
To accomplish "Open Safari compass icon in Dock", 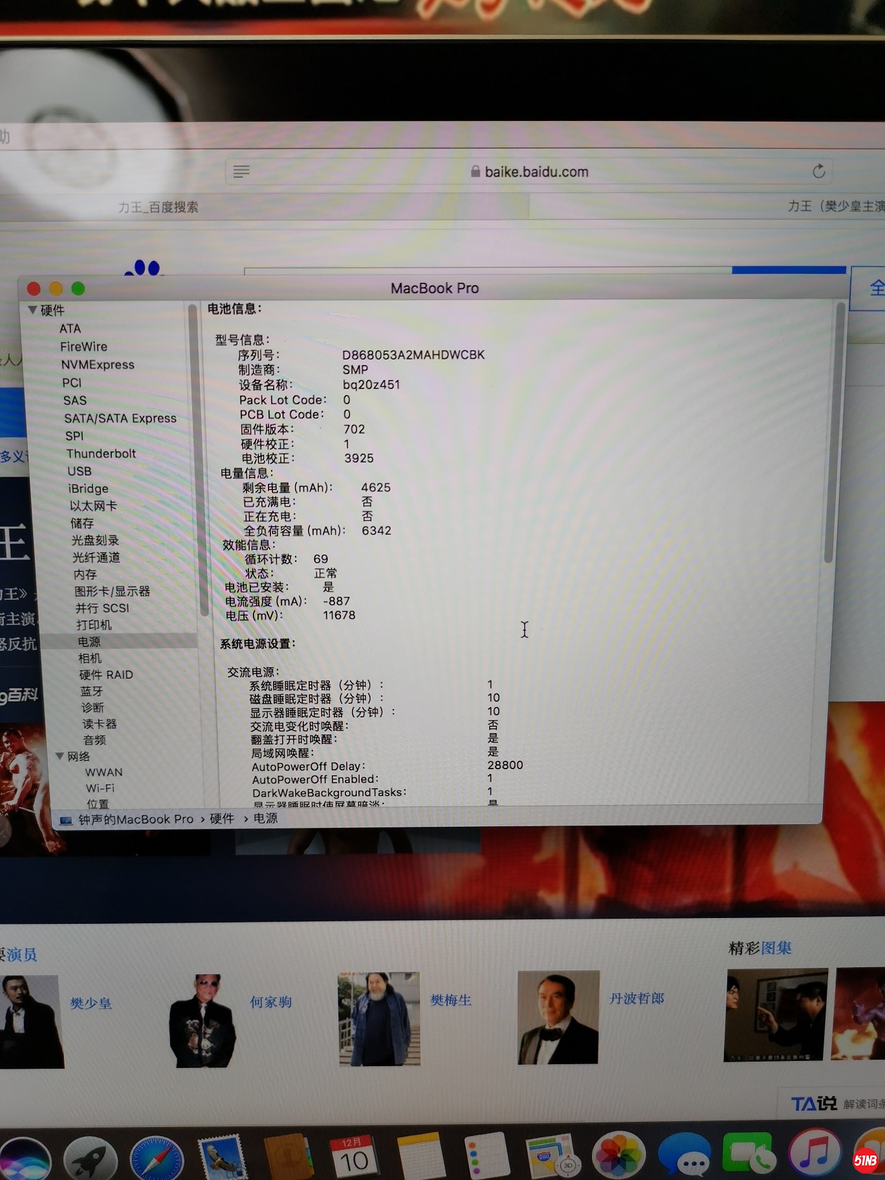I will 157,1159.
